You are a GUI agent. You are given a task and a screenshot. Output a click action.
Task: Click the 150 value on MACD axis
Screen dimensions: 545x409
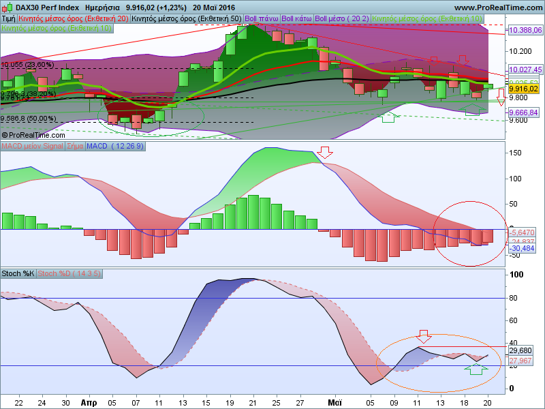coord(516,153)
